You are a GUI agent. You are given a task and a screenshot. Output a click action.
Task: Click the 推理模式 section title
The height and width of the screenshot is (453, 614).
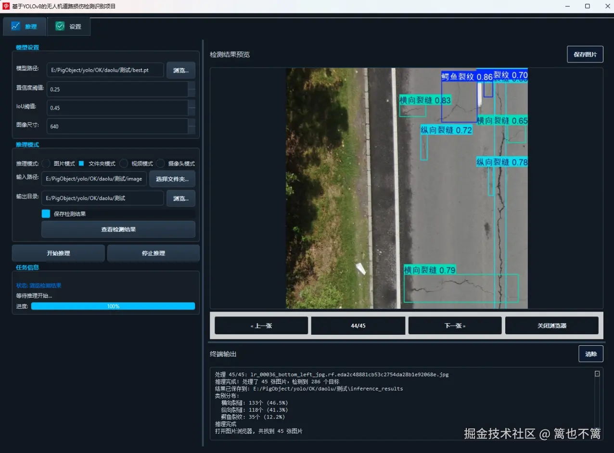point(27,144)
